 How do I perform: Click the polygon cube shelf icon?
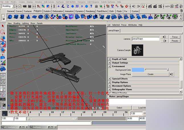(x=16, y=17)
